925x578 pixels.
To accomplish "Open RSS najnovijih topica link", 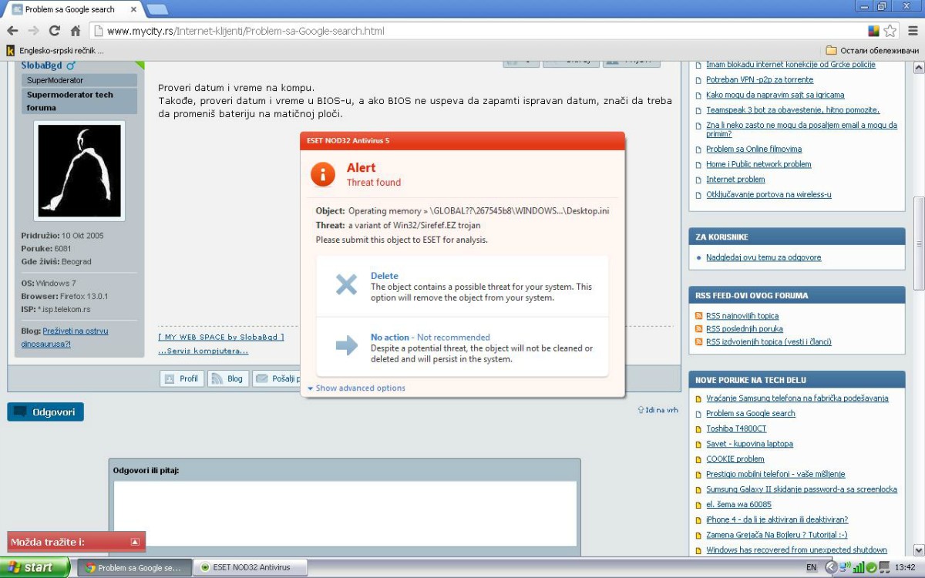I will [742, 316].
